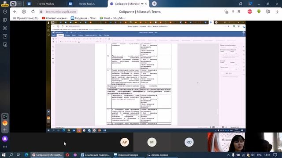Select the Собрание Microsoft Teams tab

(127, 4)
